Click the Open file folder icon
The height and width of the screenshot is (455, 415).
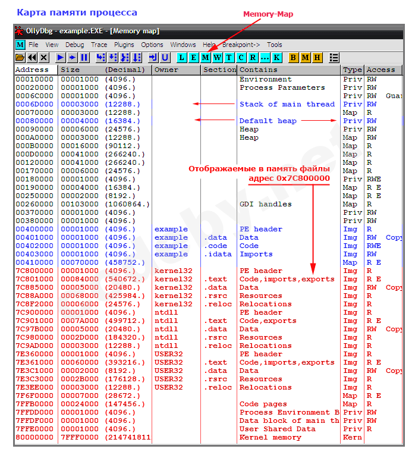(20, 58)
